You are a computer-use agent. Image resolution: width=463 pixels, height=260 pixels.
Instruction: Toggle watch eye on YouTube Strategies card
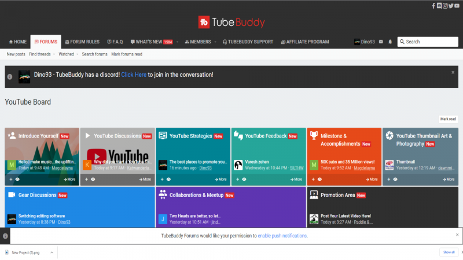168,180
